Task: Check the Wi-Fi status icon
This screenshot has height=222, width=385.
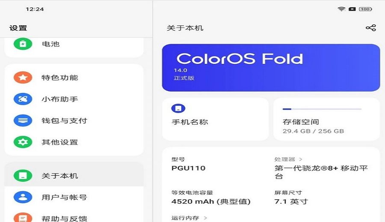Action: tap(341, 9)
